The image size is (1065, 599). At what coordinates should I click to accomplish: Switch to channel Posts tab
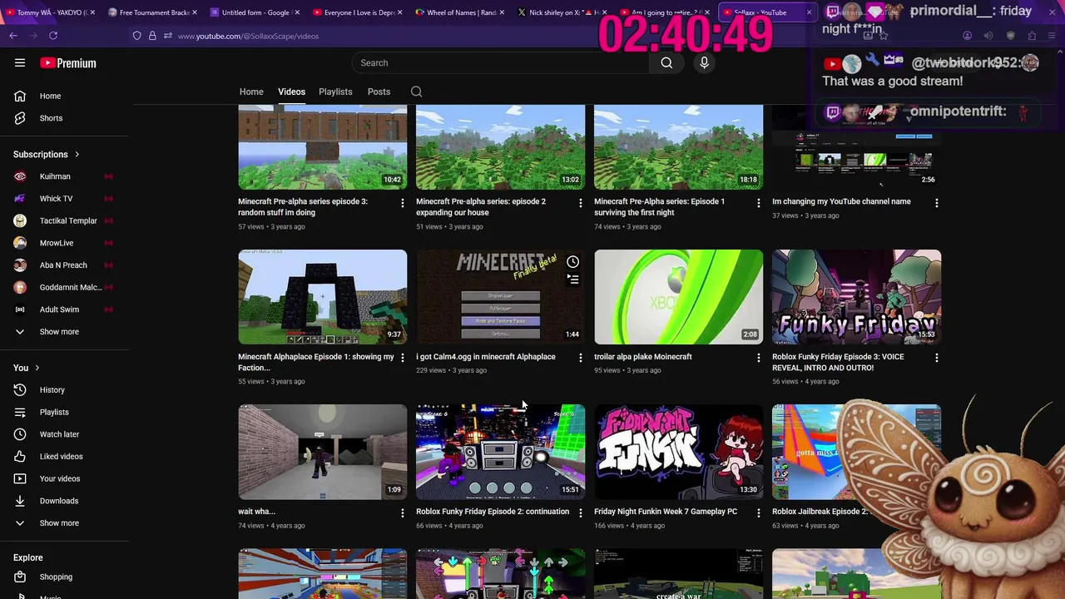click(x=379, y=92)
